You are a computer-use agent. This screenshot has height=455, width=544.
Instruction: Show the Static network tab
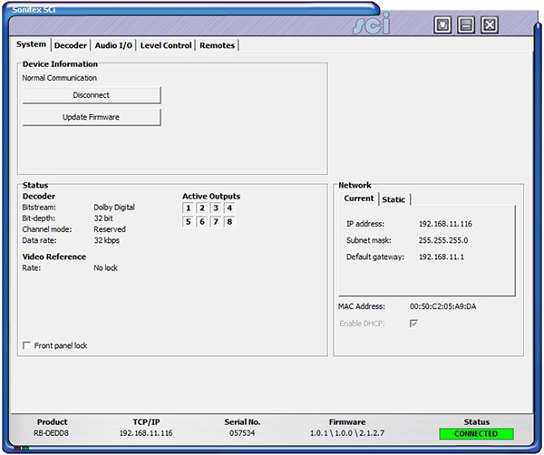click(x=393, y=199)
